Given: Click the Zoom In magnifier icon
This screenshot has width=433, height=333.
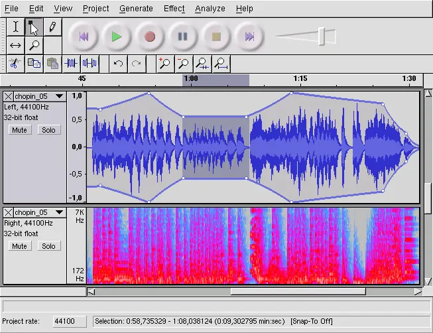Looking at the screenshot, I should pos(165,64).
